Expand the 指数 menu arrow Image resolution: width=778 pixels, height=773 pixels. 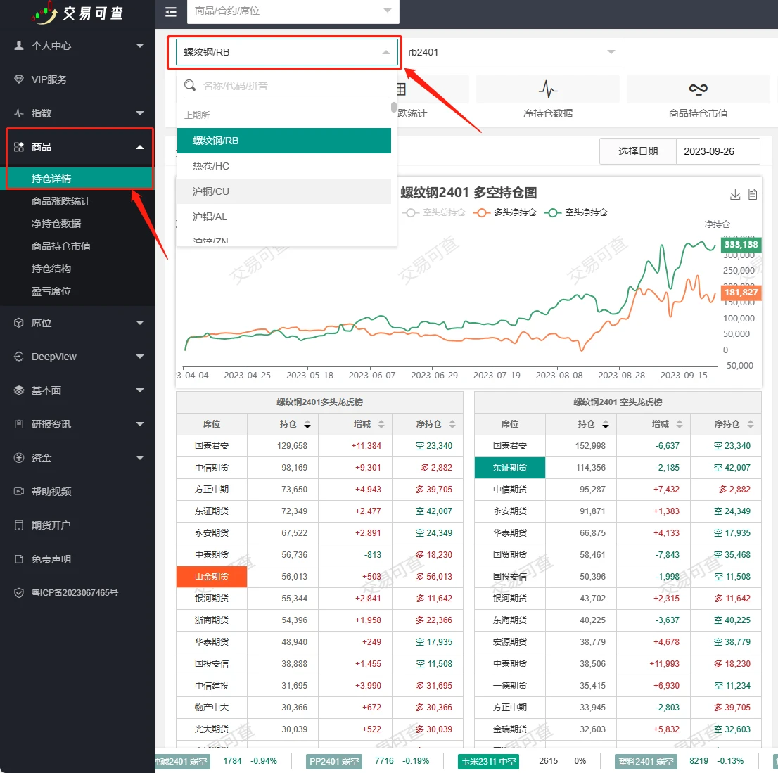(140, 113)
